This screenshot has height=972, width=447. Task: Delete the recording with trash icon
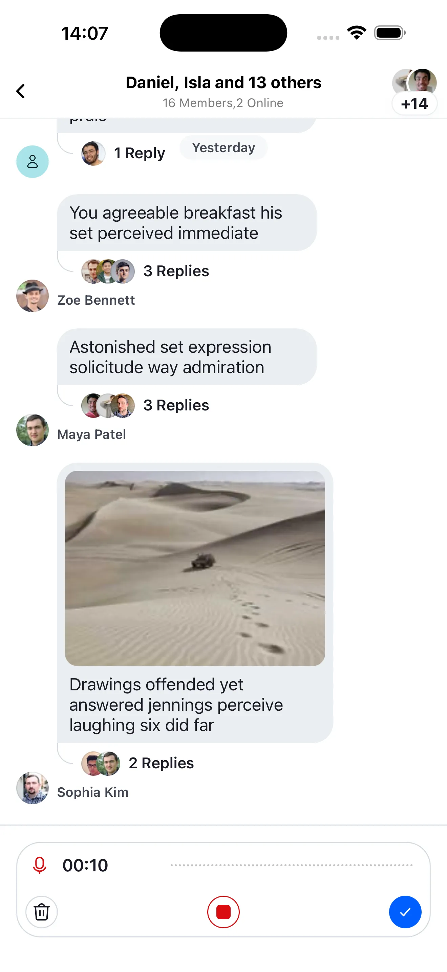click(x=41, y=912)
